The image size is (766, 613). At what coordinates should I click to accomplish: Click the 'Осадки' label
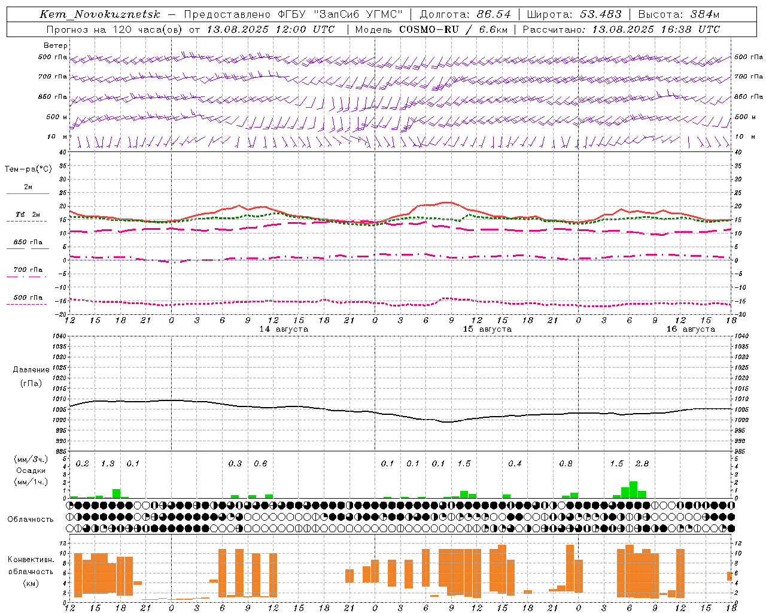point(31,471)
